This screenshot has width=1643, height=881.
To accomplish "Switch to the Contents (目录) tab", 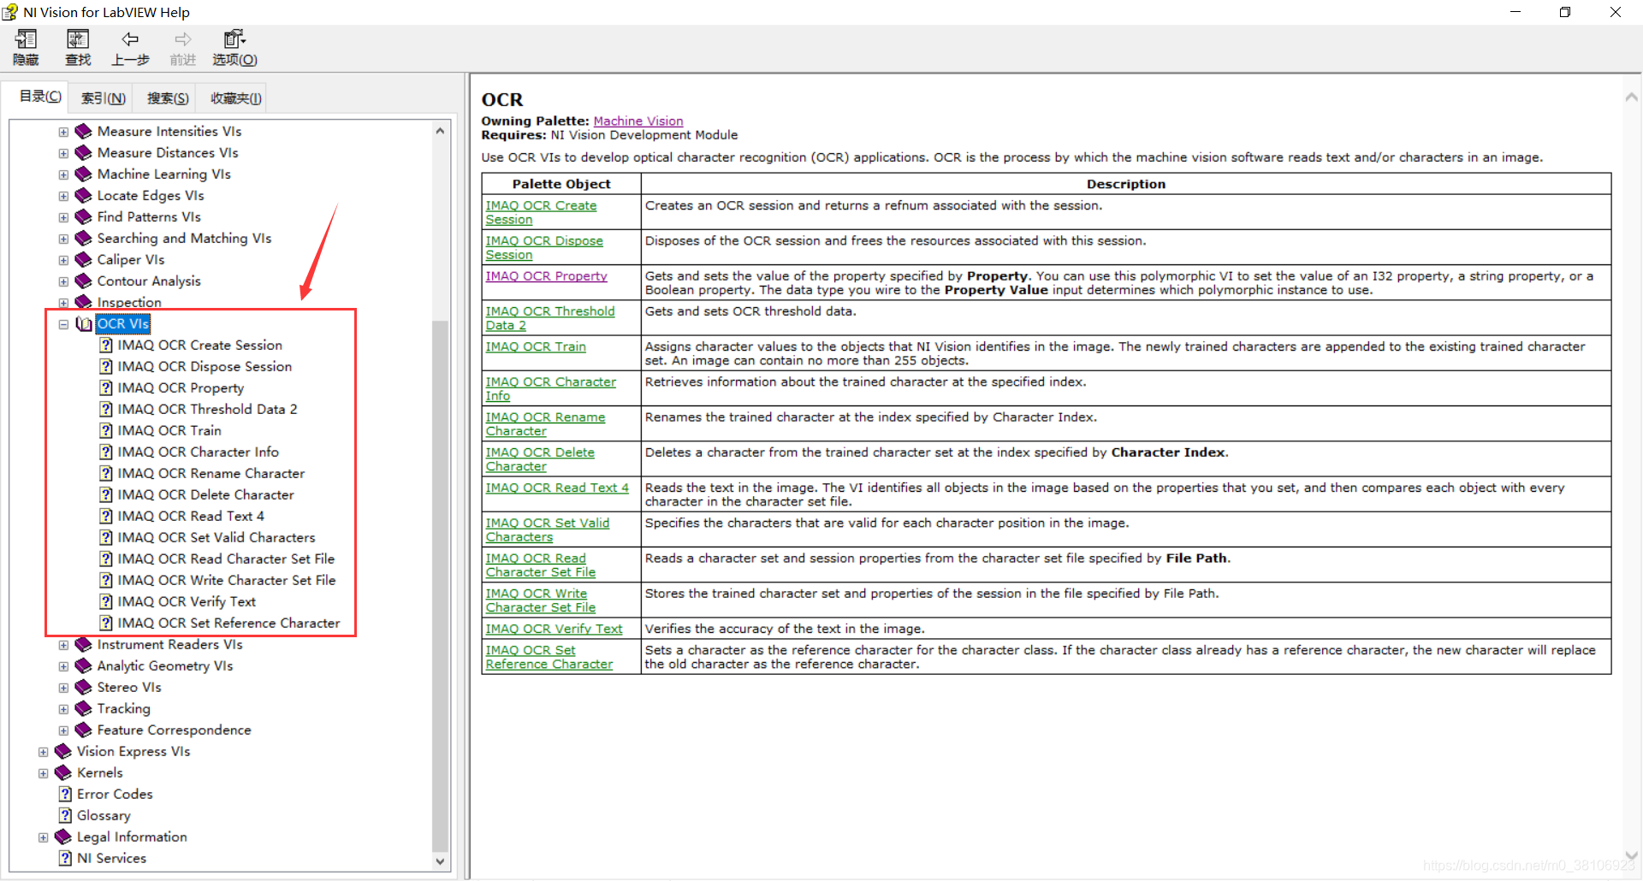I will click(x=40, y=97).
